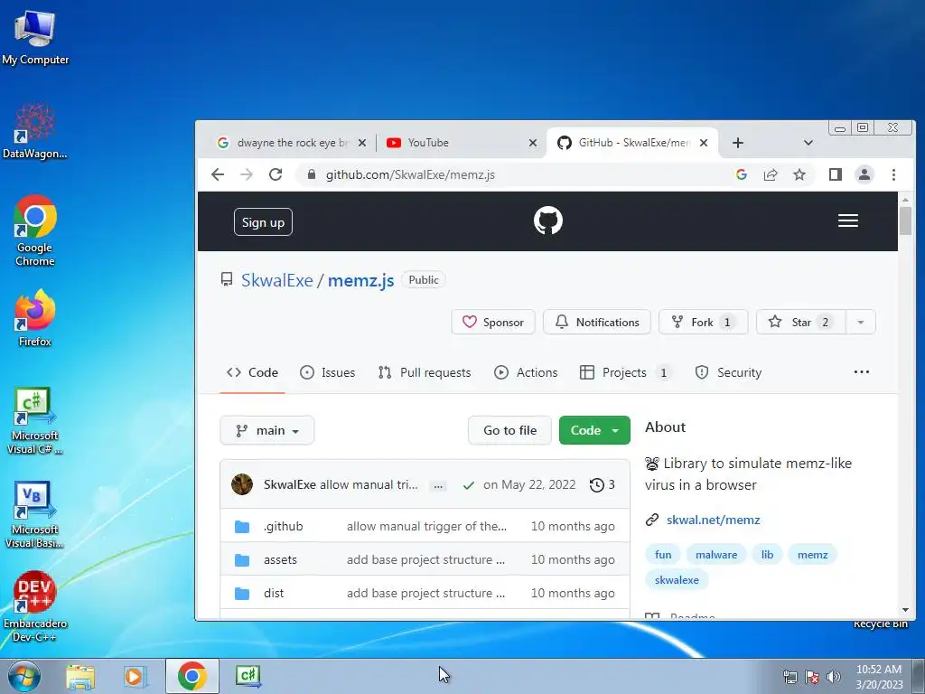
Task: Open Chrome three-dot menu
Action: 893,174
